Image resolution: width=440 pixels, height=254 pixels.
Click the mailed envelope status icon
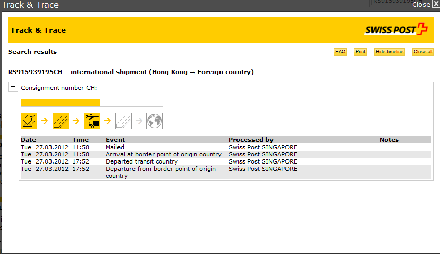(29, 121)
